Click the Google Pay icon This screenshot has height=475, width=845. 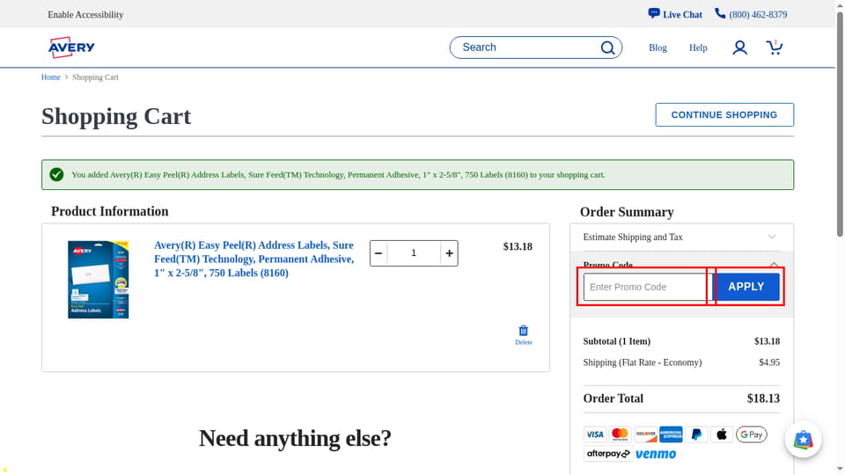(x=751, y=434)
